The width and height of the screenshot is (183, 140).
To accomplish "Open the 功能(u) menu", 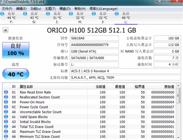I will coord(36,9).
